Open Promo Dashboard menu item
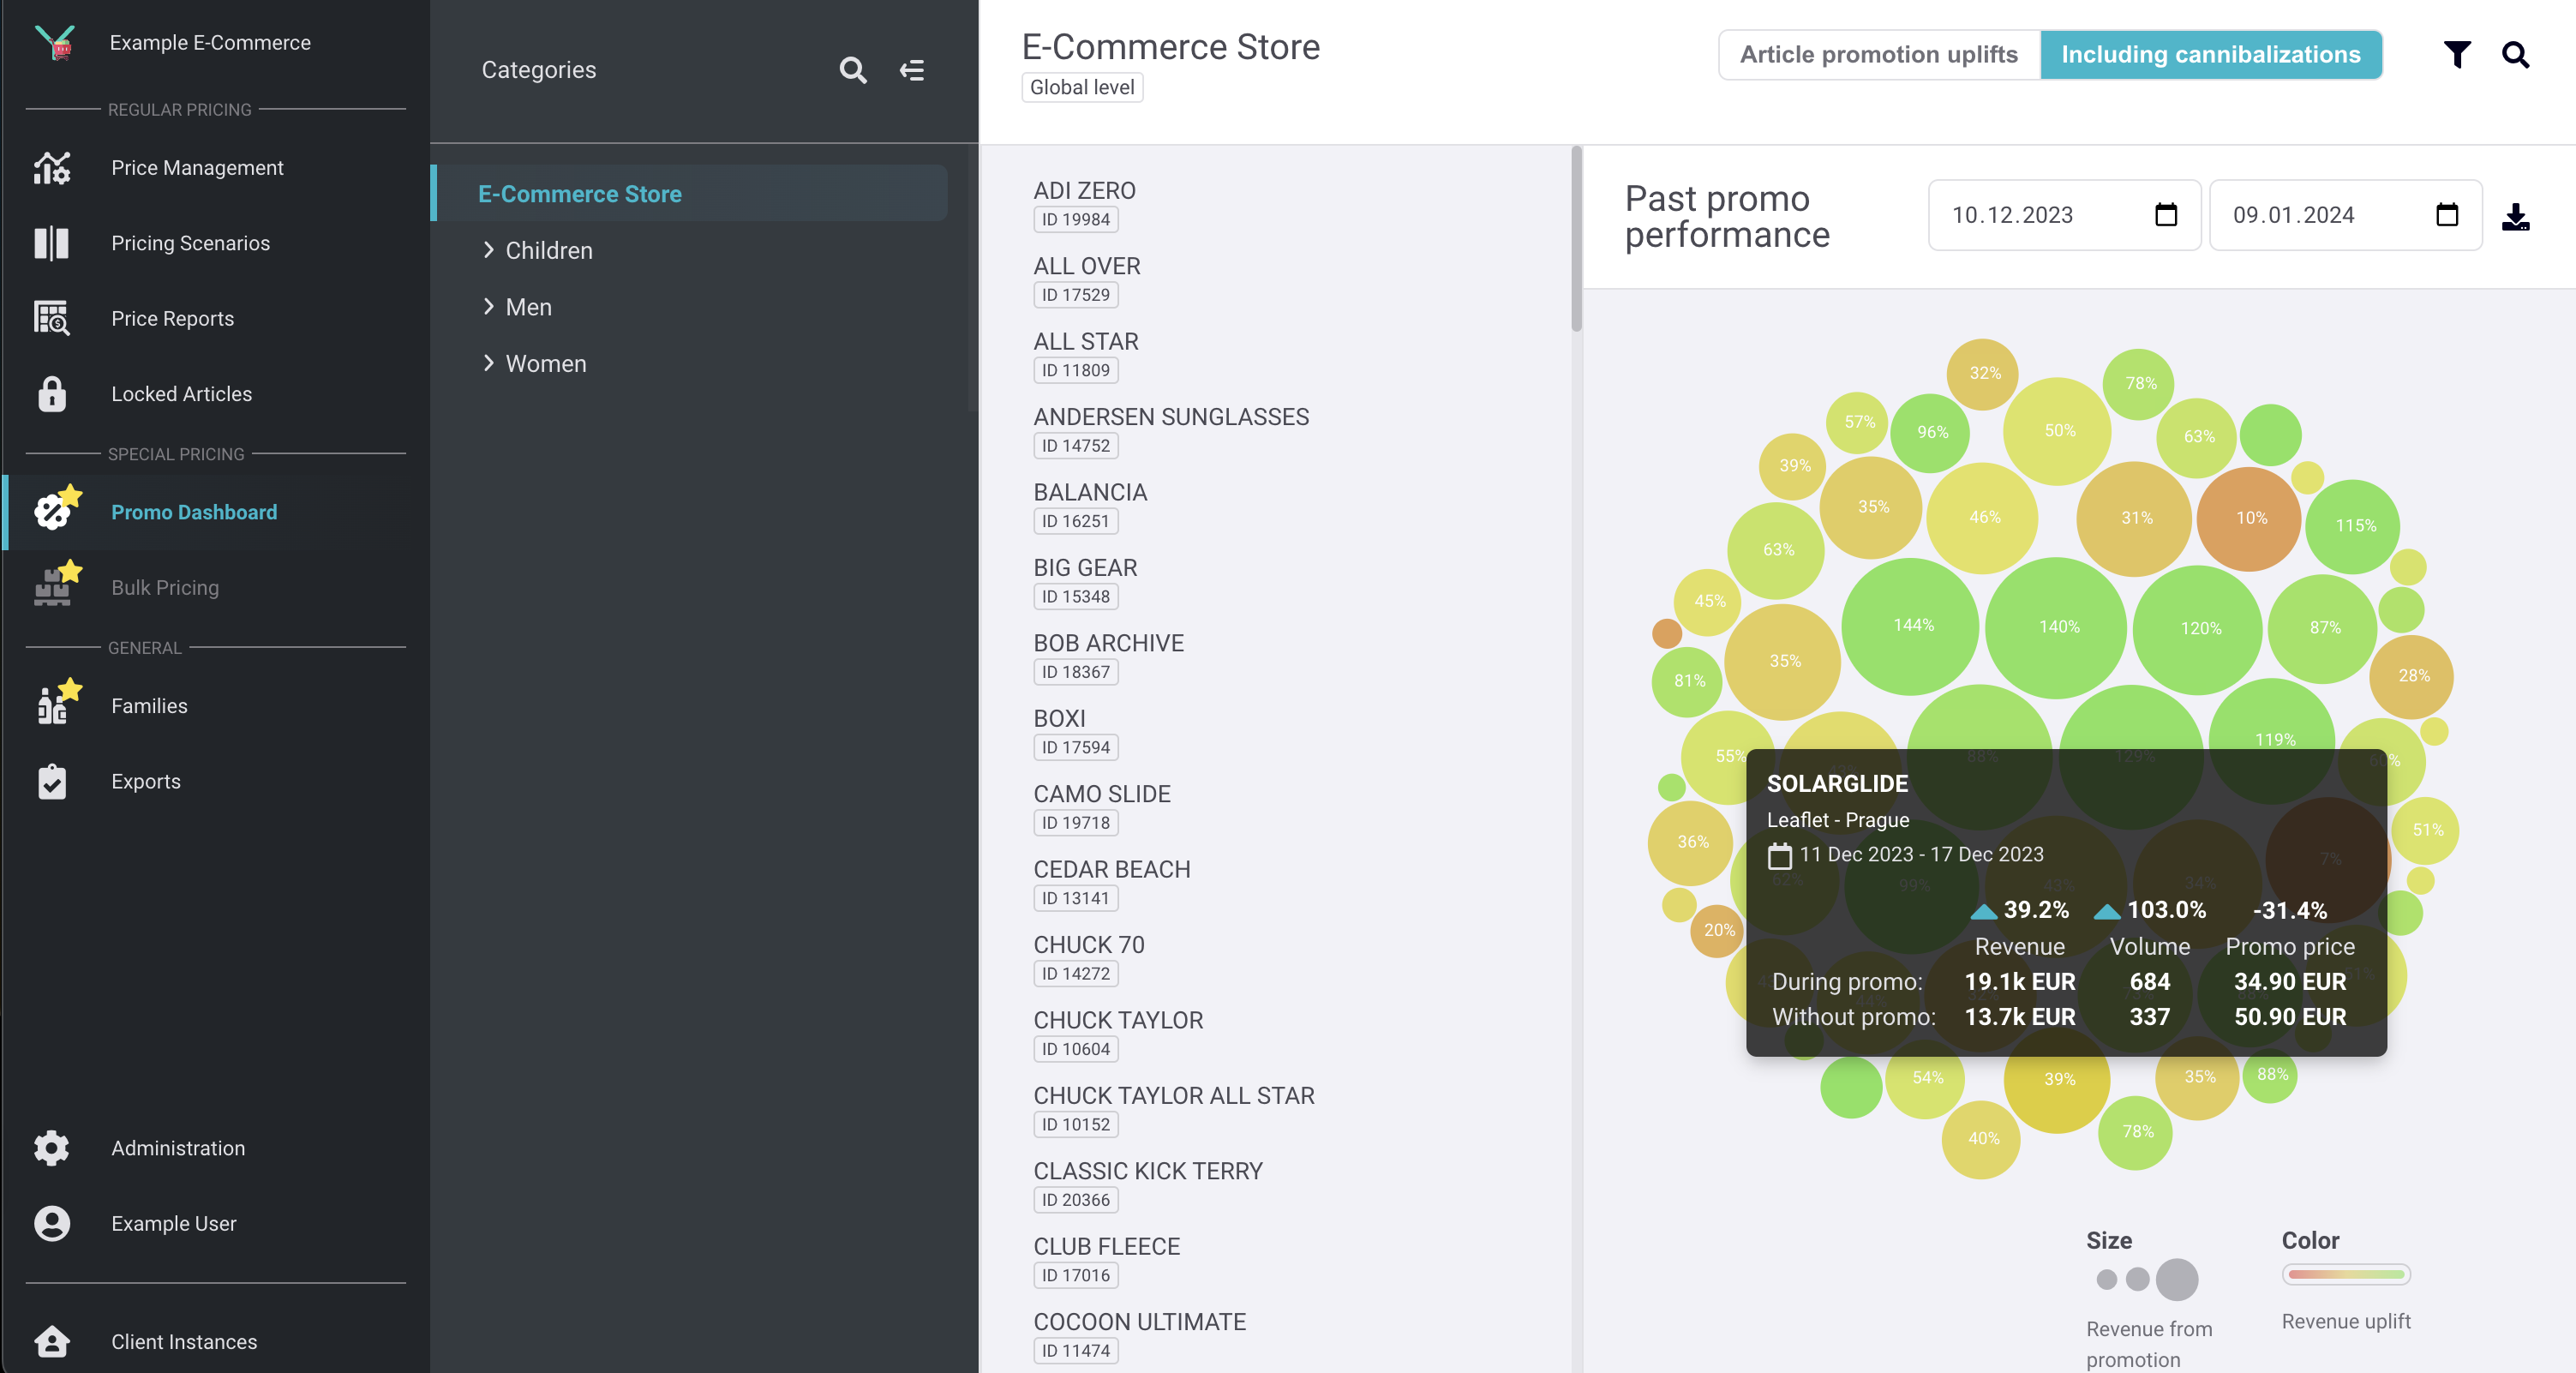Screen dimensions: 2576x1373 pyautogui.click(x=194, y=512)
